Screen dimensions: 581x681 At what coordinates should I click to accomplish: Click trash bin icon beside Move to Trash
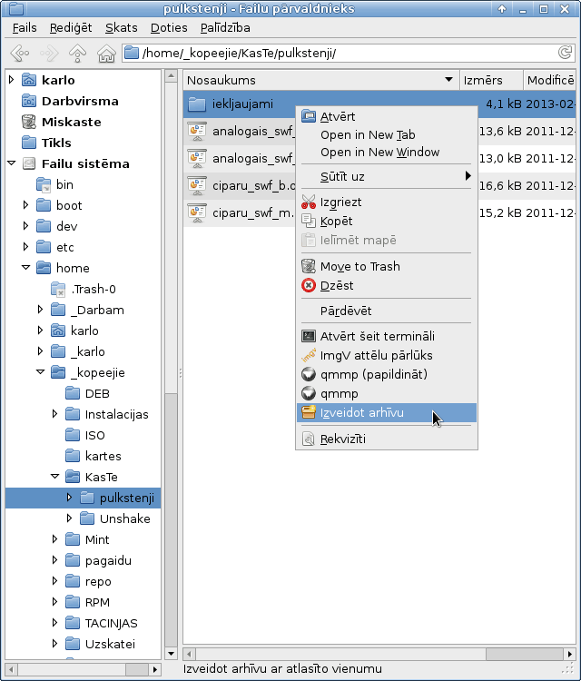309,266
